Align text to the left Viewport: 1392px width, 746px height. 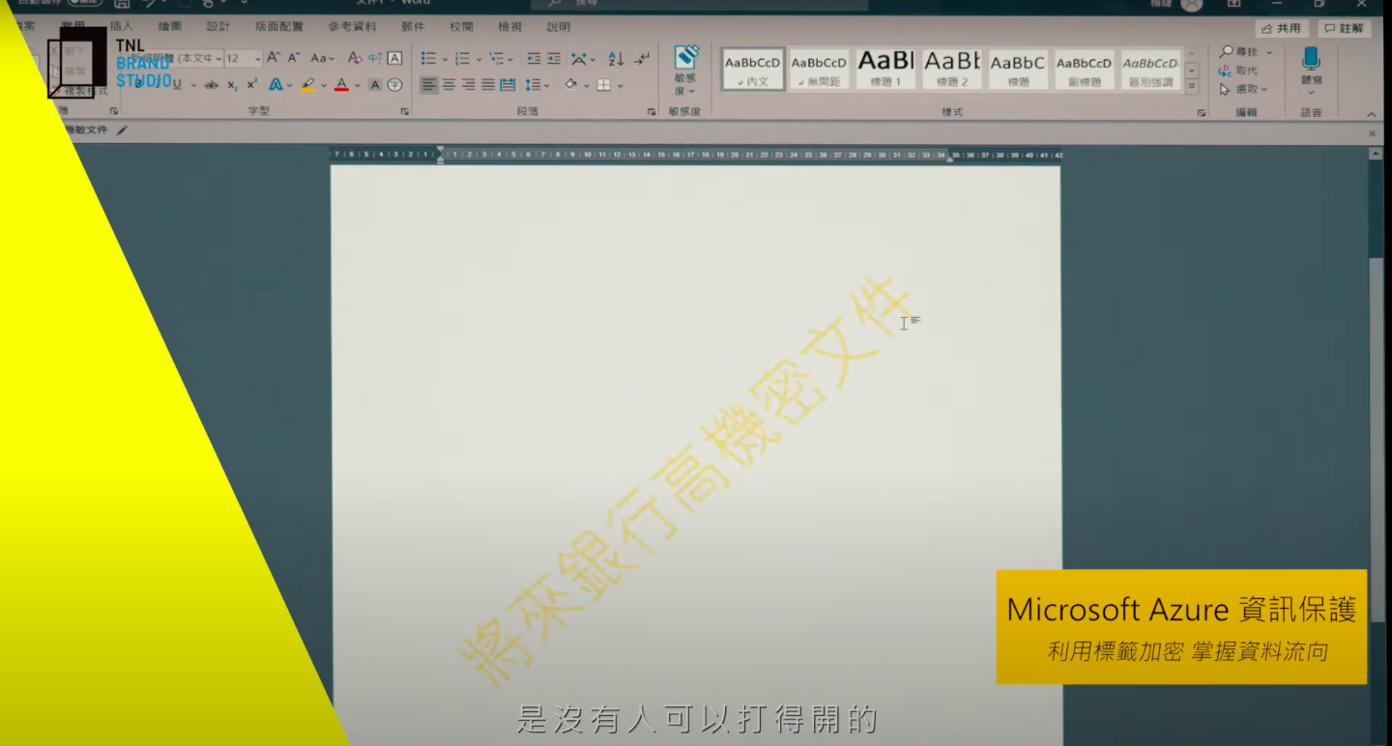tap(429, 85)
